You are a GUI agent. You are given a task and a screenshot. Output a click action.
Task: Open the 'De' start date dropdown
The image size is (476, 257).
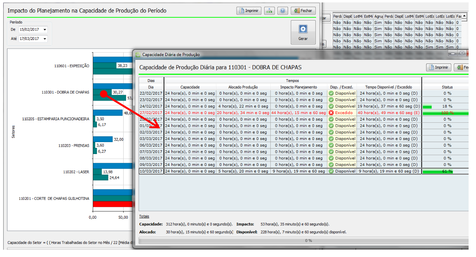[x=45, y=30]
